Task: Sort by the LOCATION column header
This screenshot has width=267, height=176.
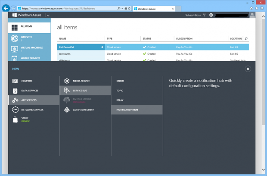Action: (236, 39)
